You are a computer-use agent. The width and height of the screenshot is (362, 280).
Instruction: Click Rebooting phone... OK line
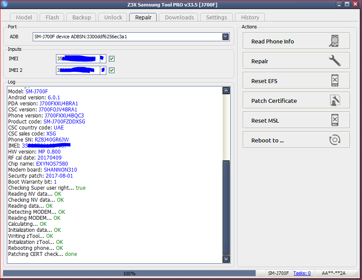pyautogui.click(x=36, y=248)
